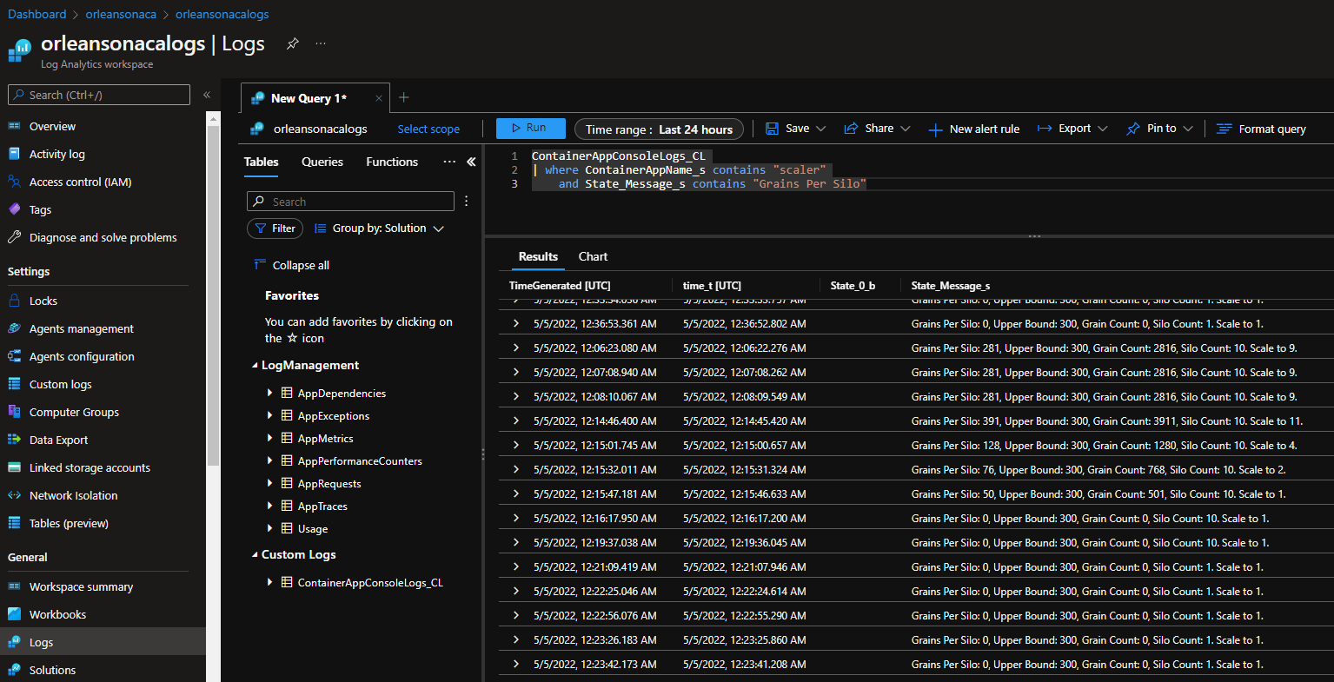Open Tables (preview)
1334x682 pixels.
click(x=69, y=523)
